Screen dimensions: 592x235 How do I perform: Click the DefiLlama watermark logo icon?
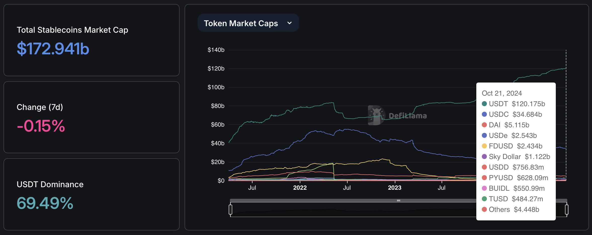376,115
